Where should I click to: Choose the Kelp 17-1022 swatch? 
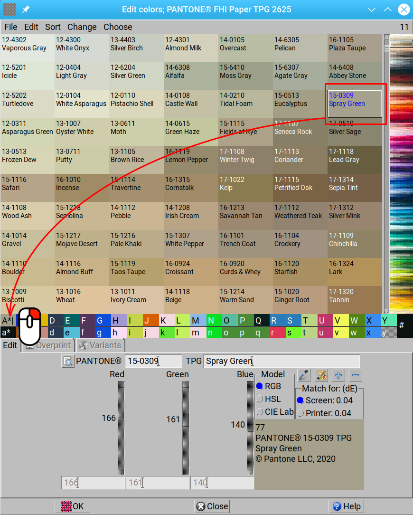coord(245,188)
